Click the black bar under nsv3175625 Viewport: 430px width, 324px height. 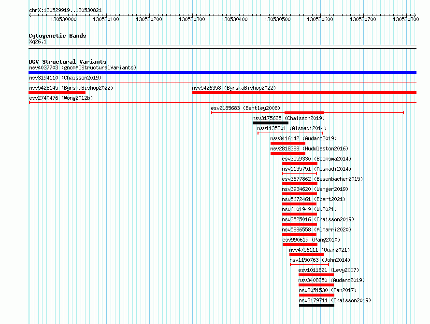coord(271,123)
